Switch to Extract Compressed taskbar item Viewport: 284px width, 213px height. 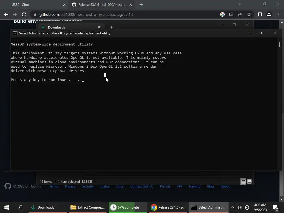point(88,207)
